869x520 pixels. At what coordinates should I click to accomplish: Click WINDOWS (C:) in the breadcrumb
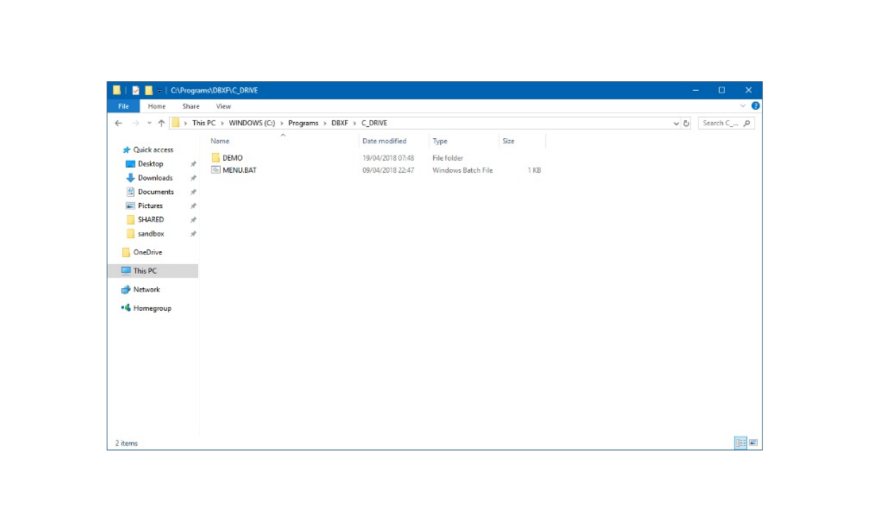252,123
